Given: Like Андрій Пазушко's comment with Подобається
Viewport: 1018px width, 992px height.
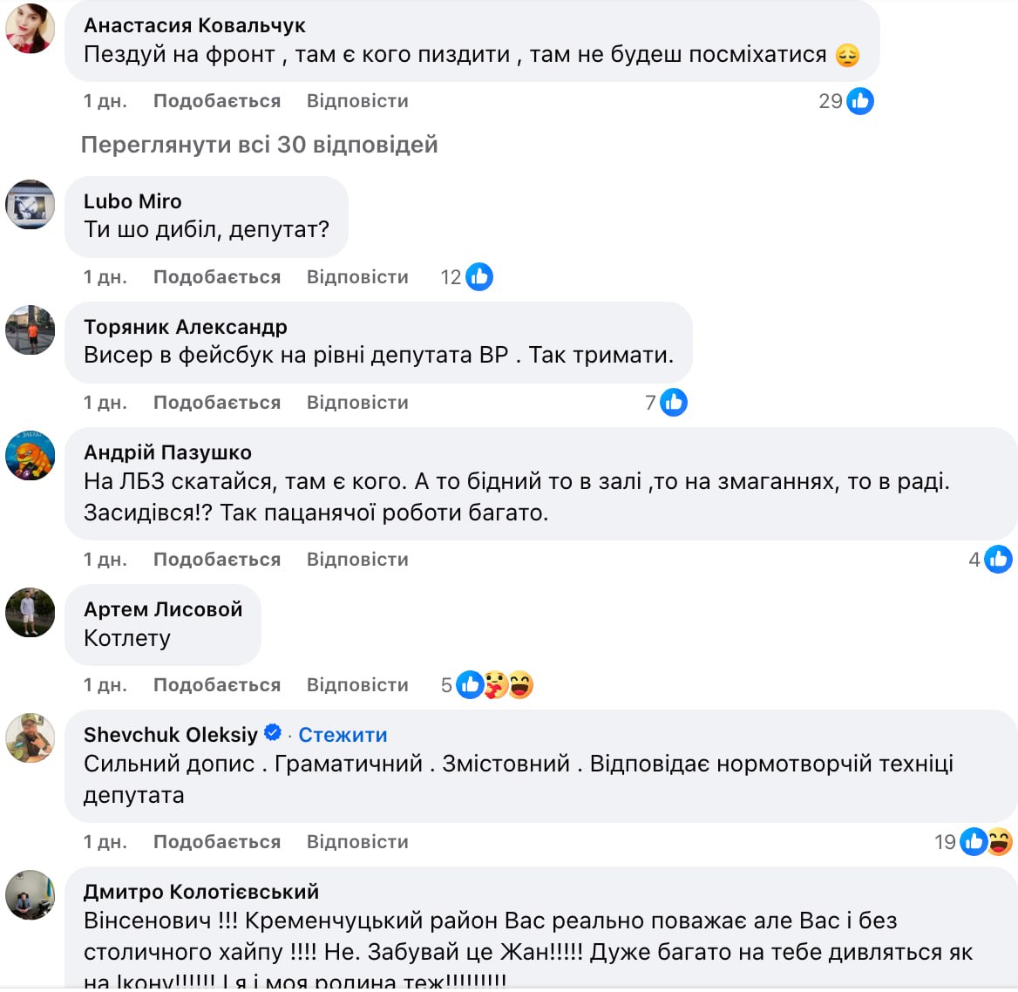Looking at the screenshot, I should [x=217, y=560].
